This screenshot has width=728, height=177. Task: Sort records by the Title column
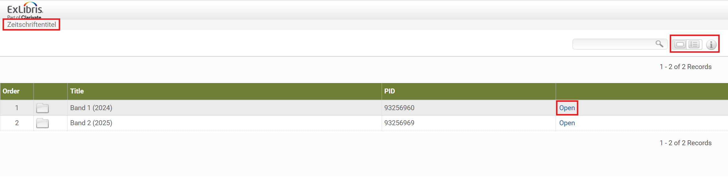77,91
